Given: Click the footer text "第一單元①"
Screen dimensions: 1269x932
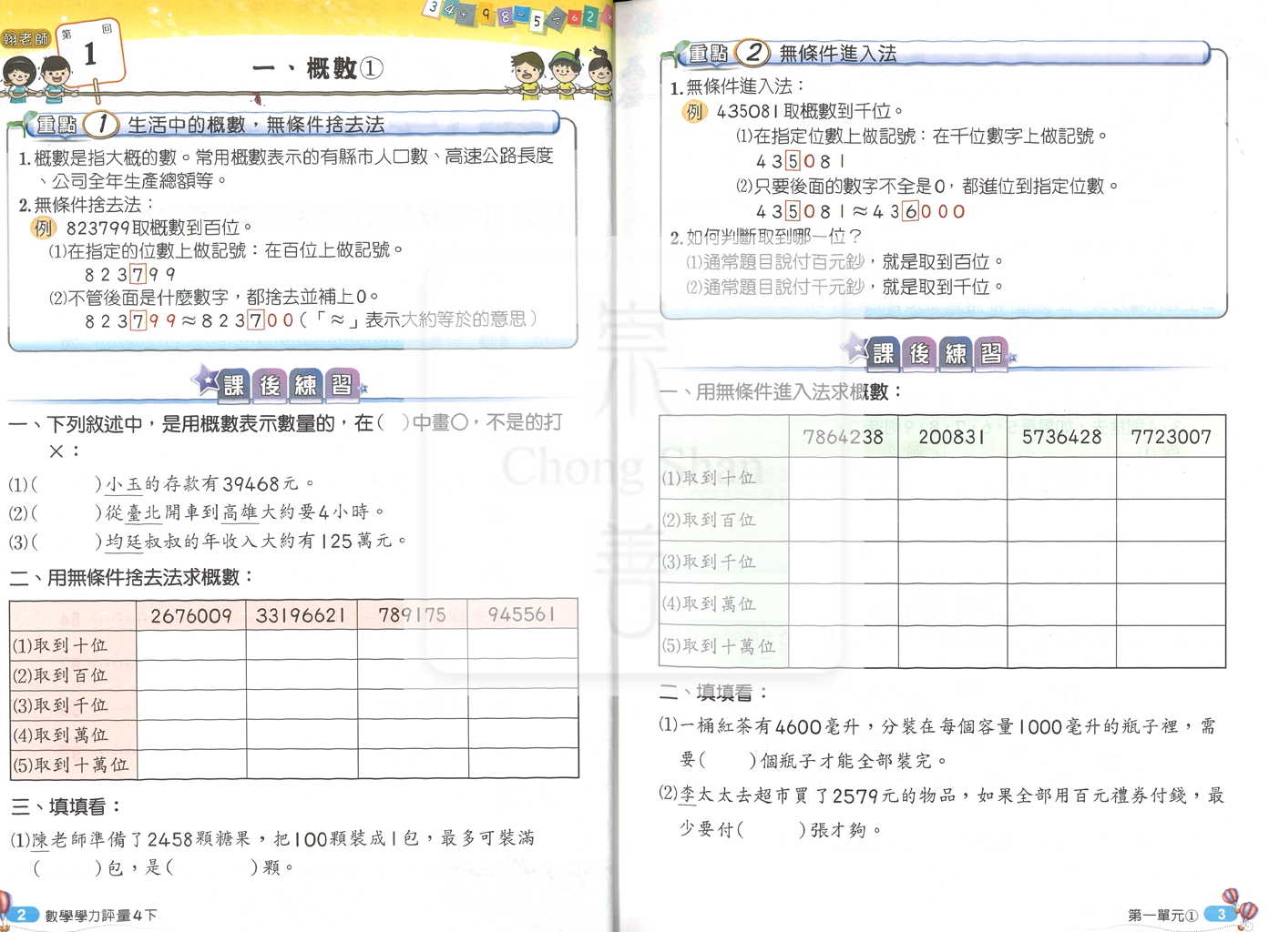Looking at the screenshot, I should coord(1162,915).
